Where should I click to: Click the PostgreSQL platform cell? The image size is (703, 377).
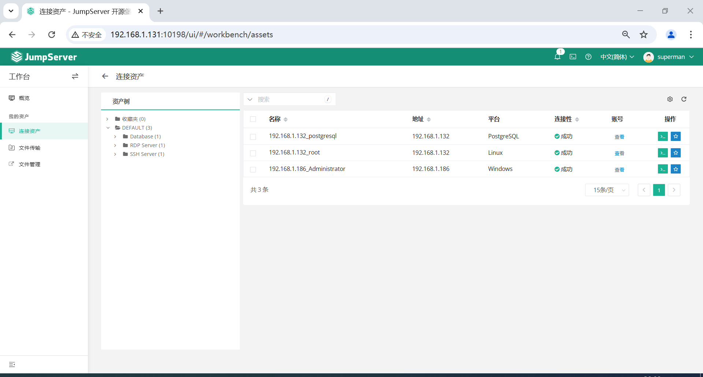[503, 136]
